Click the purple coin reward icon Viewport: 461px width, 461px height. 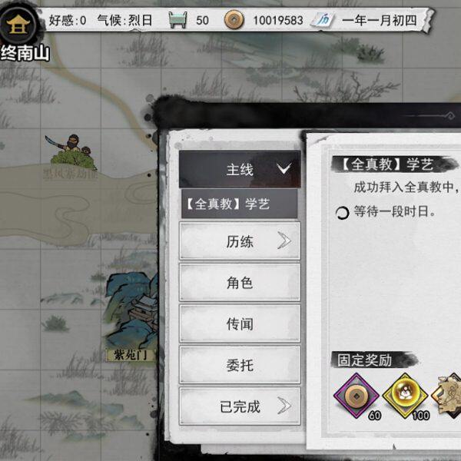356,396
